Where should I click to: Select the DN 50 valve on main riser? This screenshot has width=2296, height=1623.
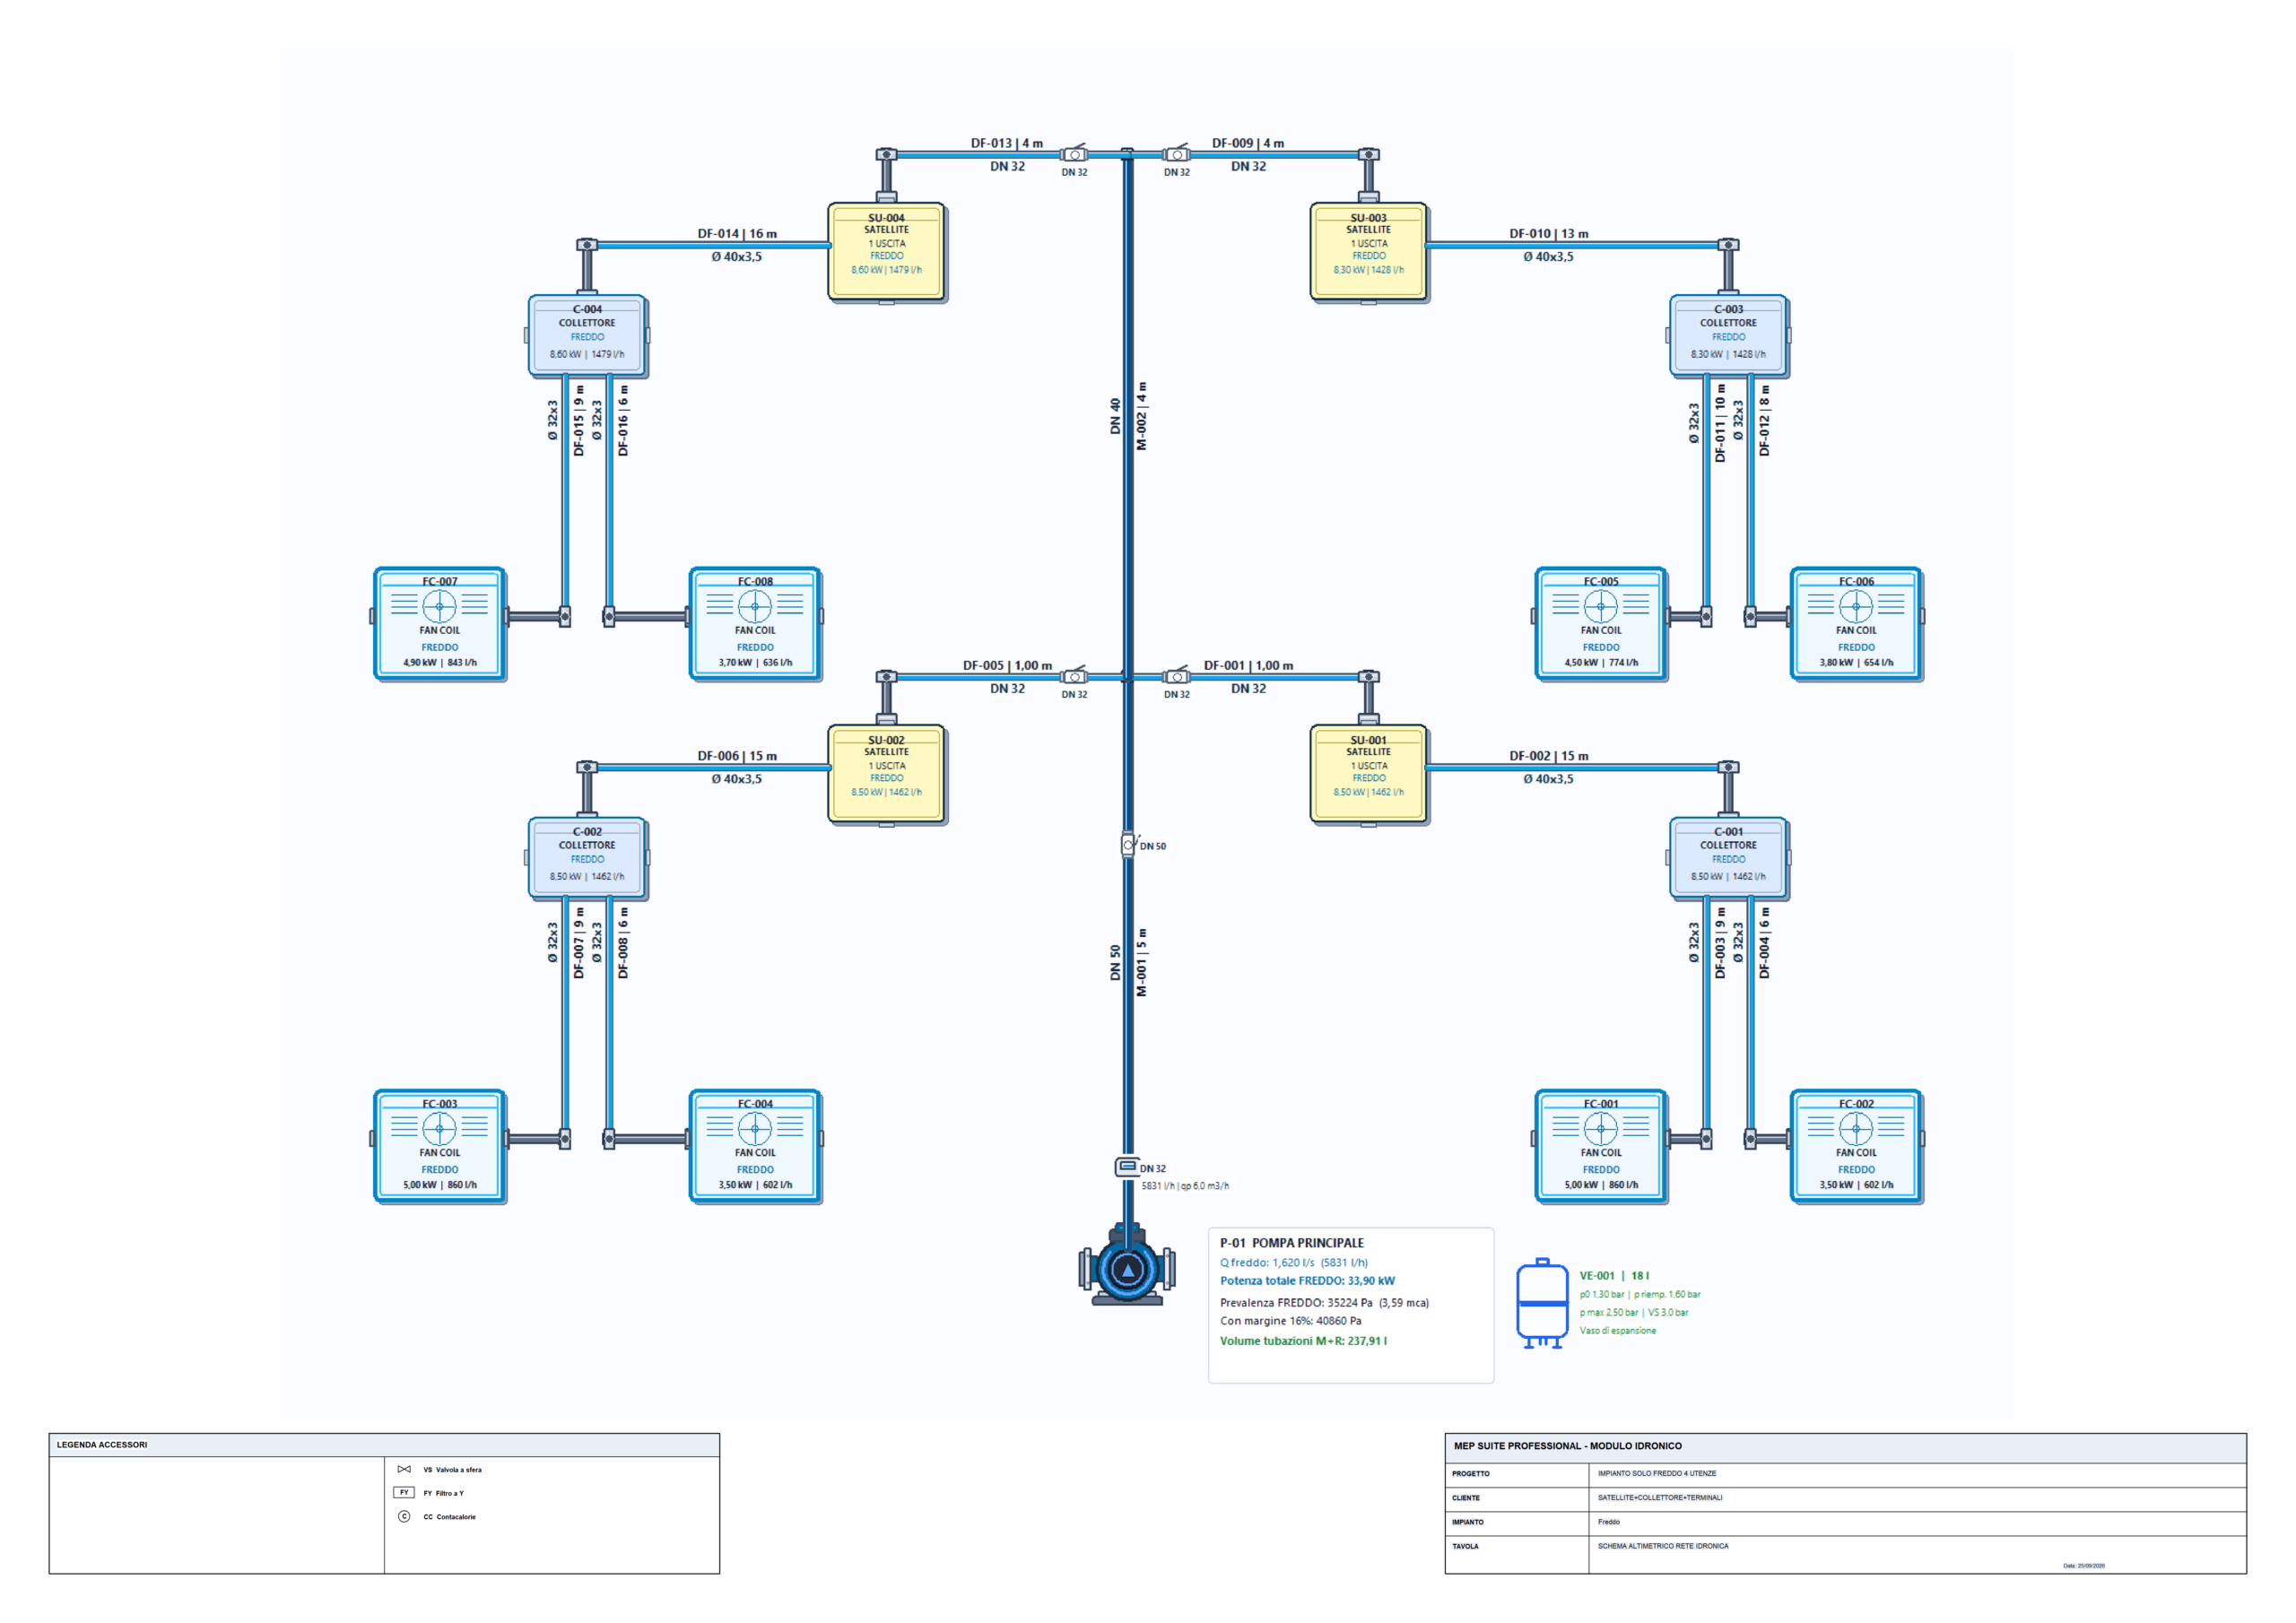click(1128, 845)
